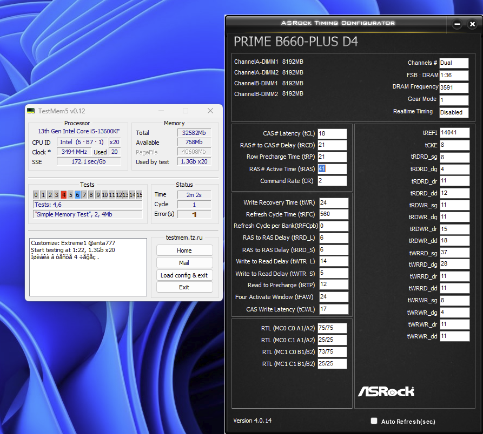483x434 pixels.
Task: Click the Command Rate (CR) field
Action: pos(332,181)
